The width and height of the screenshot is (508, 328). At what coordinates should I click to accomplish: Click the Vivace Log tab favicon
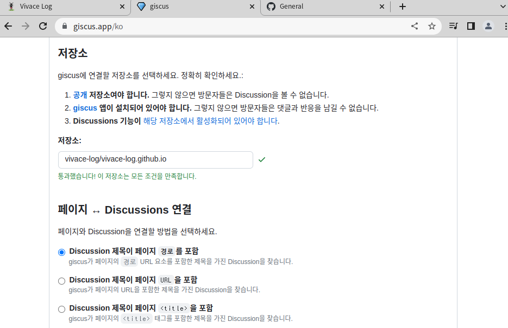[11, 7]
